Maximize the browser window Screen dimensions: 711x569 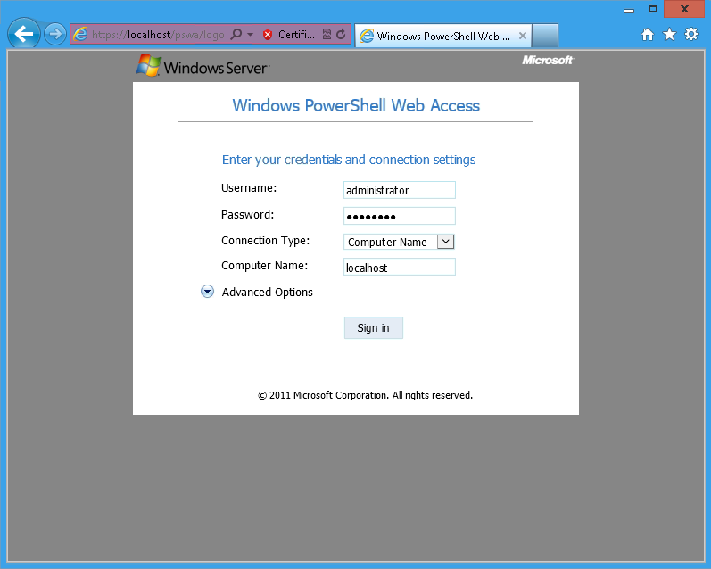tap(653, 9)
